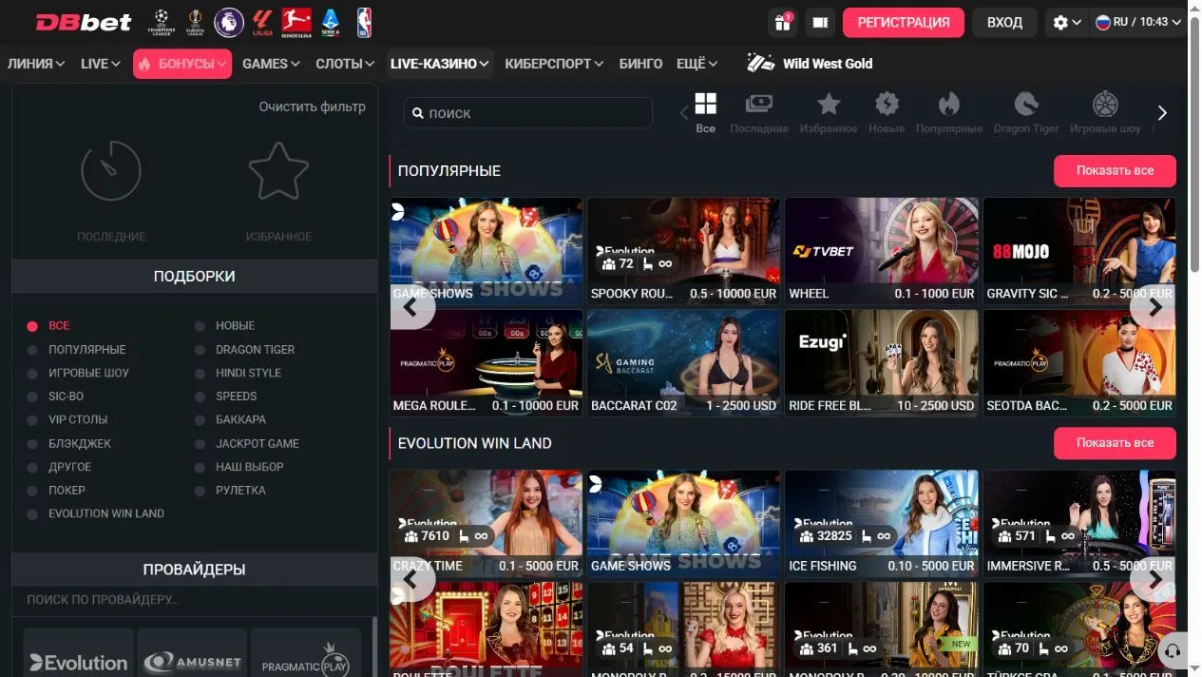Open the Crazy Time game thumbnail
Image resolution: width=1202 pixels, height=677 pixels.
click(486, 522)
